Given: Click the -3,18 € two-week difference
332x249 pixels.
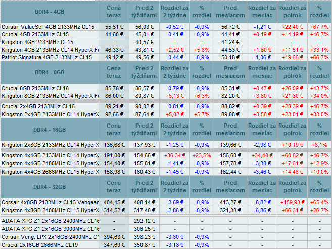Looking at the screenshot, I should click(x=175, y=245).
